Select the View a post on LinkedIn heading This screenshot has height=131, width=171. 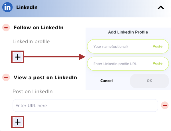pos(45,77)
